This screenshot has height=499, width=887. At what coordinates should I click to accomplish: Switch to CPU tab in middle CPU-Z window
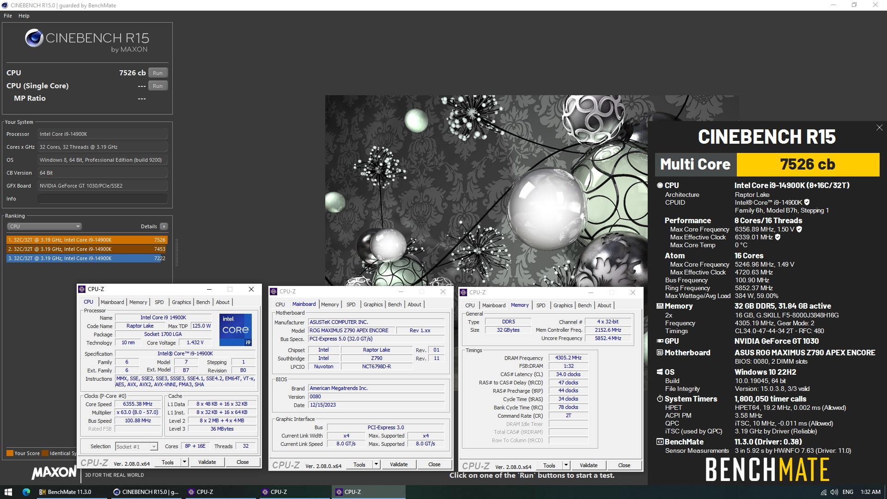click(x=280, y=304)
